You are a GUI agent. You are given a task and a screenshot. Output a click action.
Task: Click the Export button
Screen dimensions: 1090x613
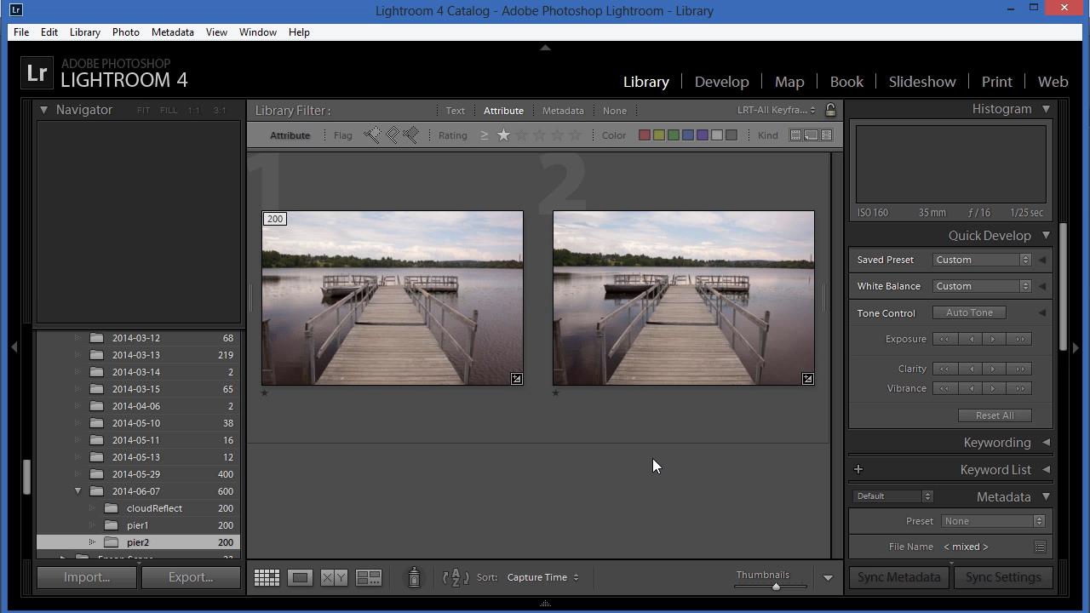coord(190,577)
